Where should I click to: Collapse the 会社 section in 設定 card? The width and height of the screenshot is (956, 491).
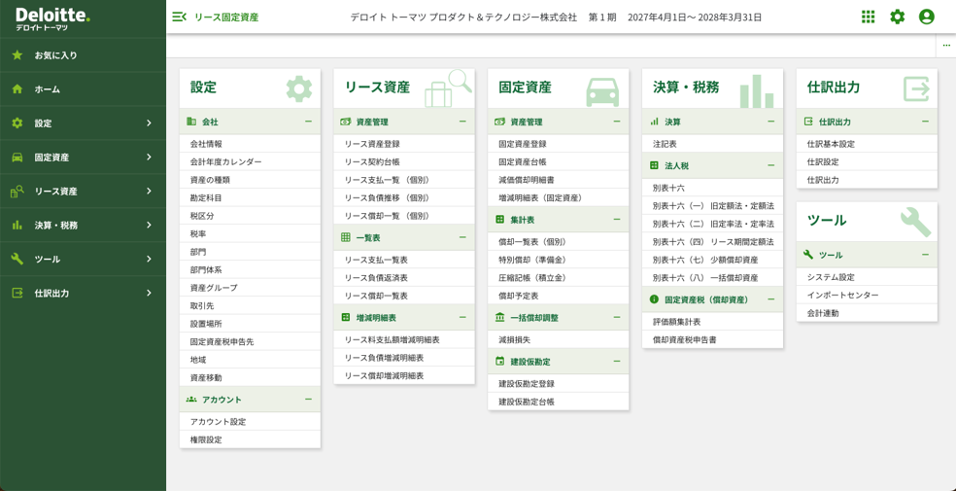pyautogui.click(x=308, y=122)
